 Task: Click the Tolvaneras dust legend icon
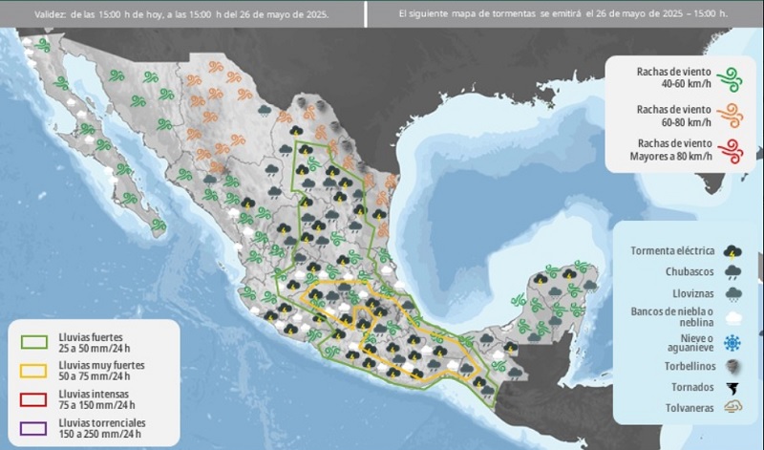click(x=732, y=407)
